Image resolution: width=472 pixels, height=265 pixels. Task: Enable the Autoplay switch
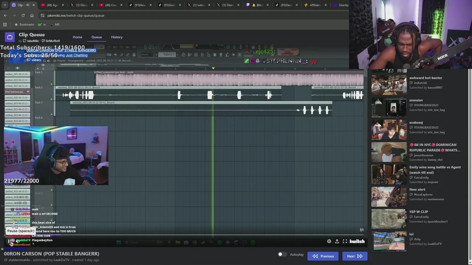(282, 254)
